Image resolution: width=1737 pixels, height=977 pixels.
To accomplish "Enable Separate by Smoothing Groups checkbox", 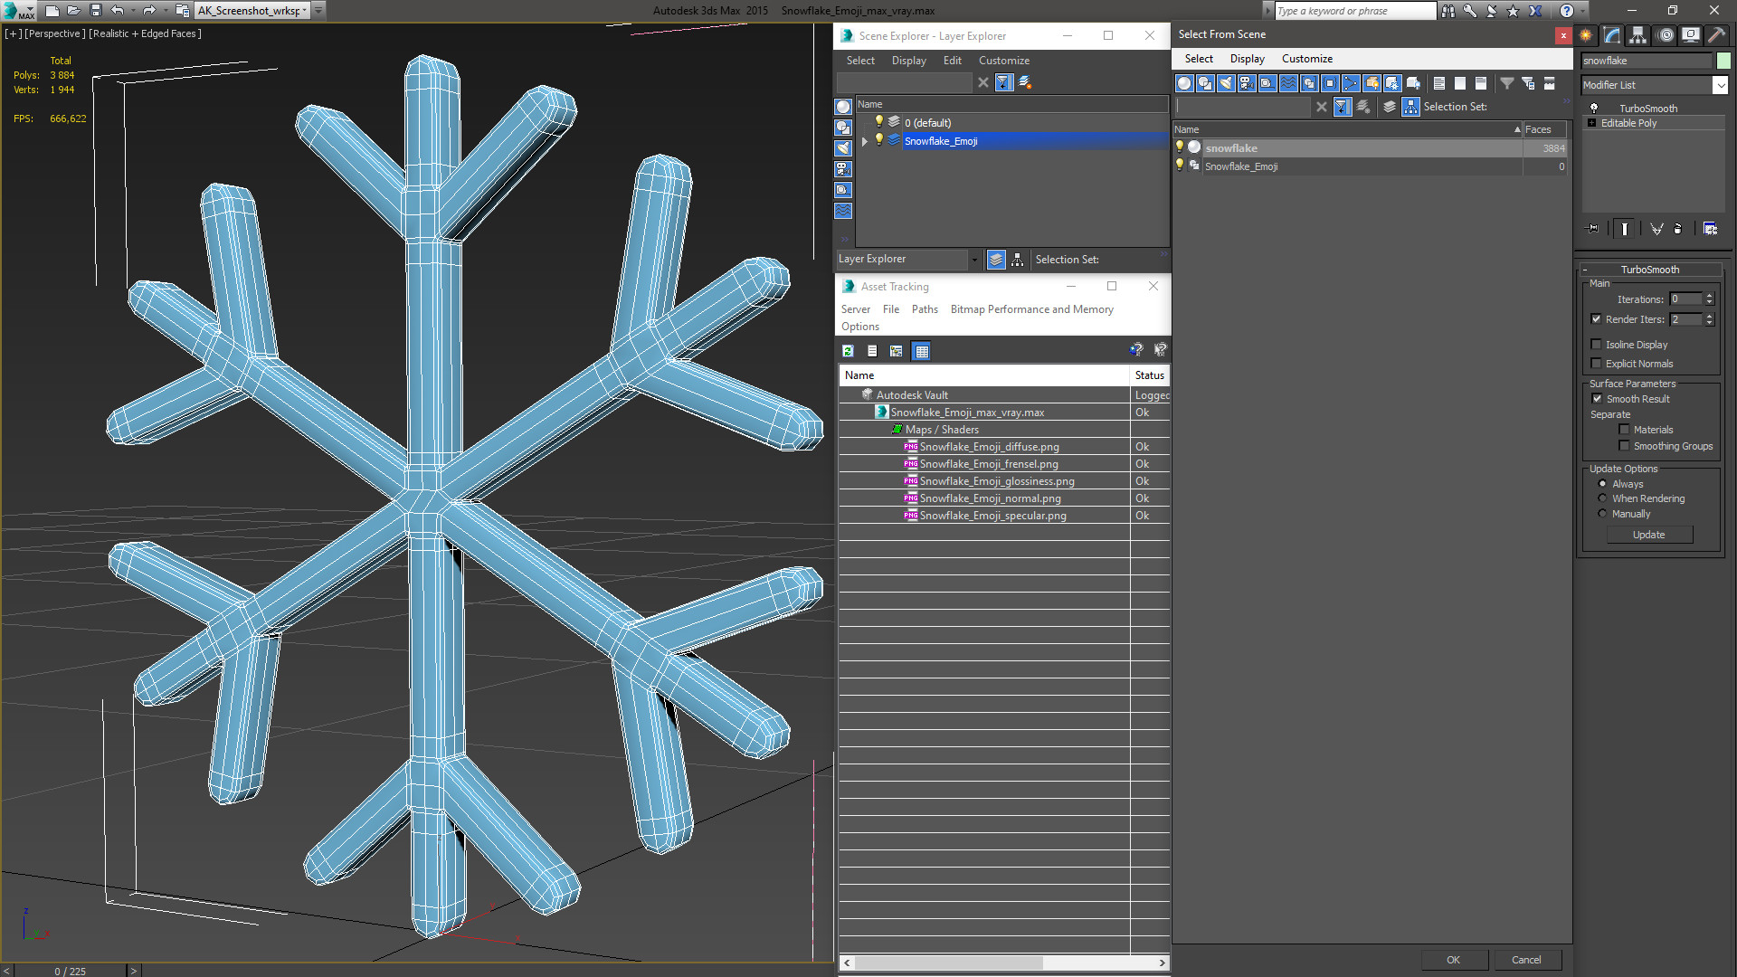I will click(1624, 446).
